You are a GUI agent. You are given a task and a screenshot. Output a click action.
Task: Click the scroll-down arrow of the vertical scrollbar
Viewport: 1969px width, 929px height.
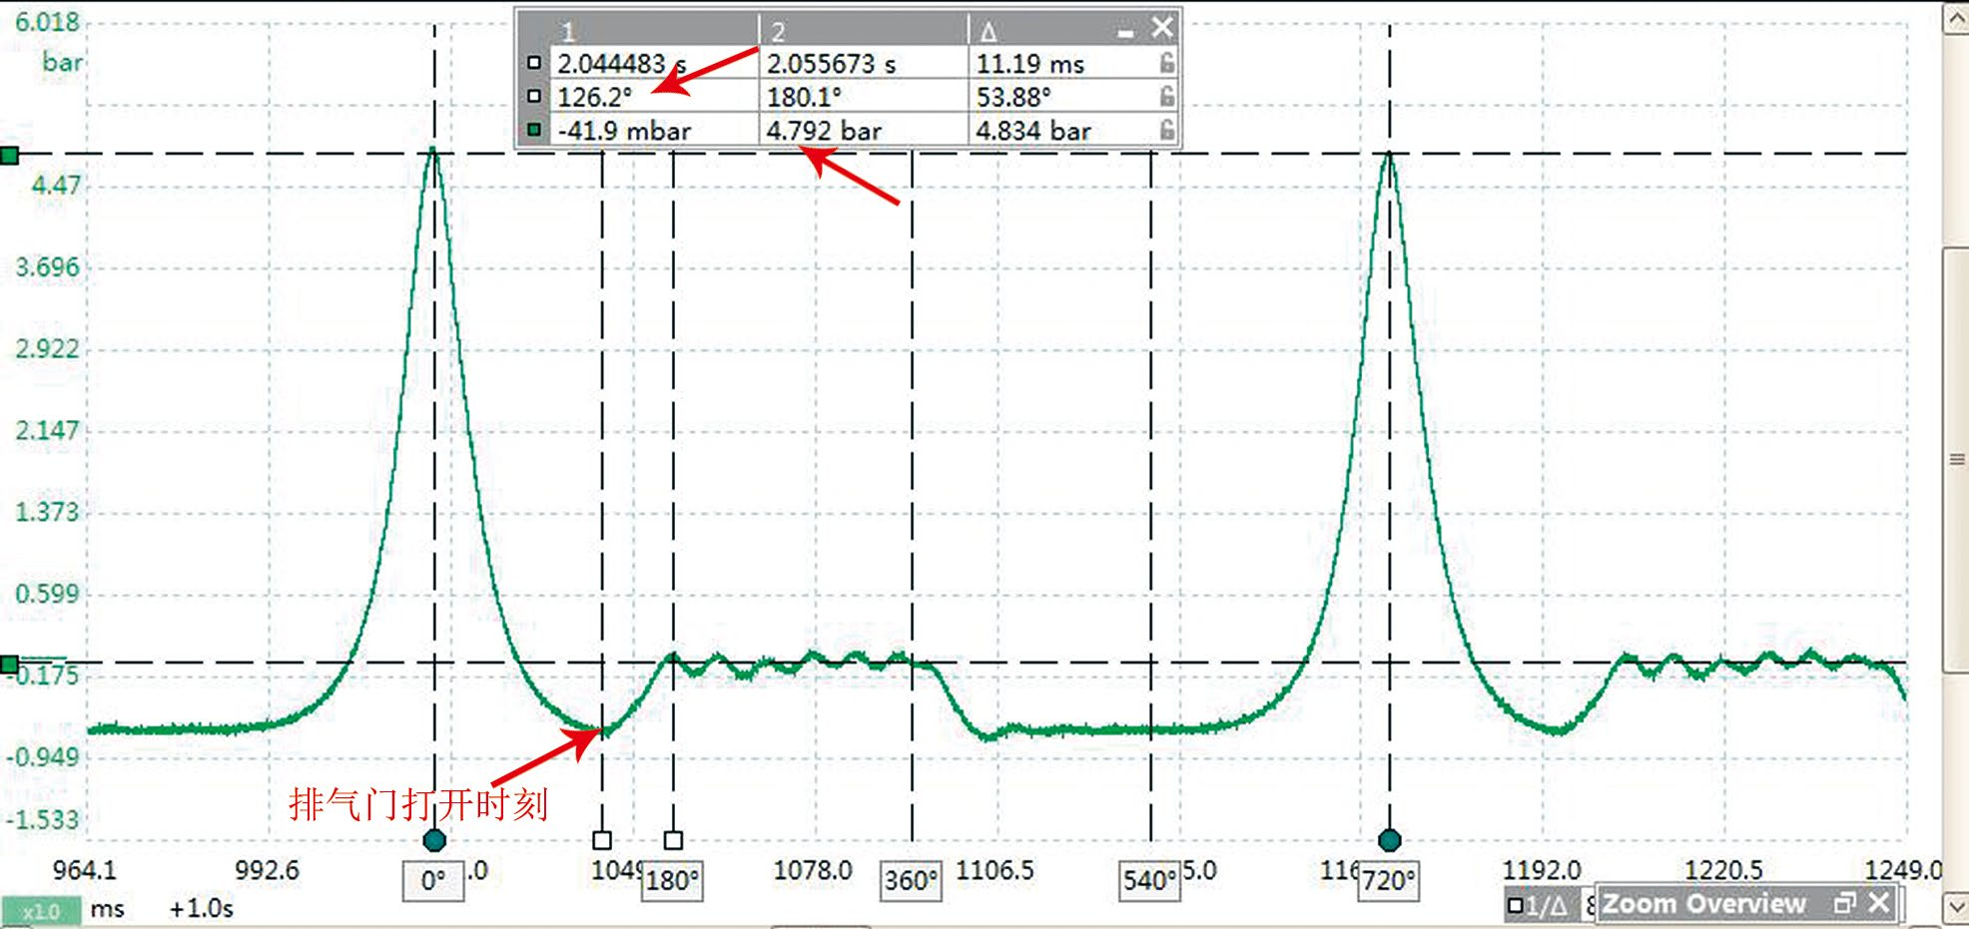pyautogui.click(x=1956, y=908)
